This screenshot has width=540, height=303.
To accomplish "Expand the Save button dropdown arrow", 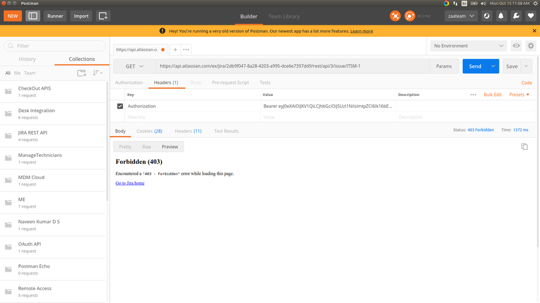I will tap(526, 66).
